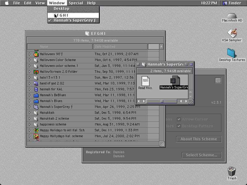Select Happy Holidays to All Kal. Sch icon

(x=36, y=130)
